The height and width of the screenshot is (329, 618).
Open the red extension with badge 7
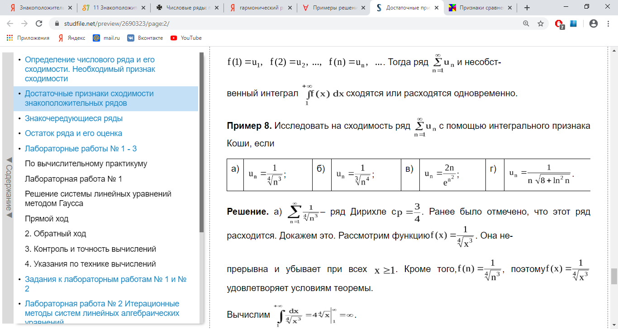(559, 24)
